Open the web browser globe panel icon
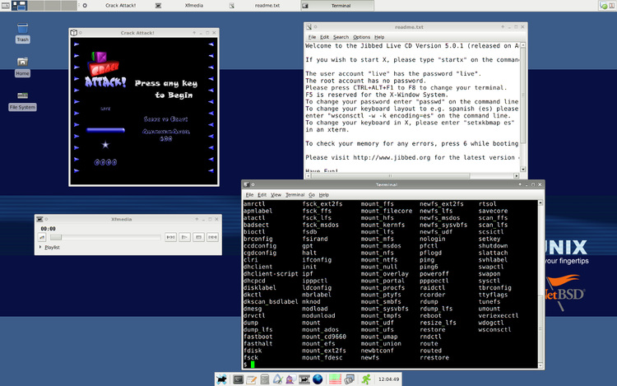This screenshot has width=617, height=386. tap(318, 379)
